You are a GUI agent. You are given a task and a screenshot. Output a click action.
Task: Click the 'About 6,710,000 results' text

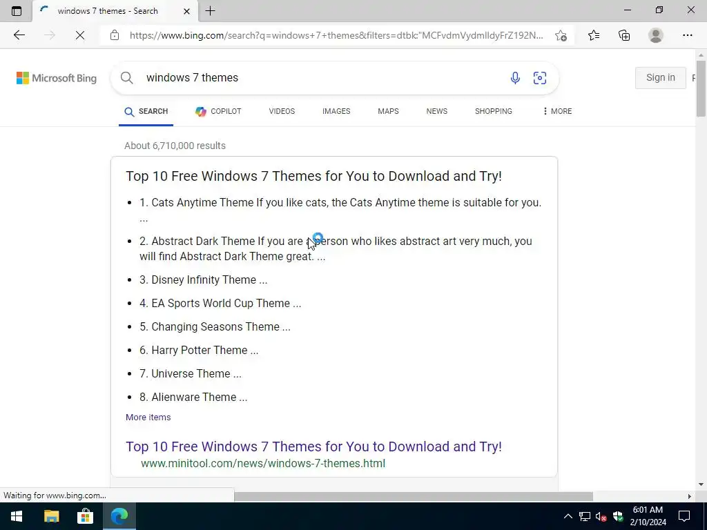point(175,146)
